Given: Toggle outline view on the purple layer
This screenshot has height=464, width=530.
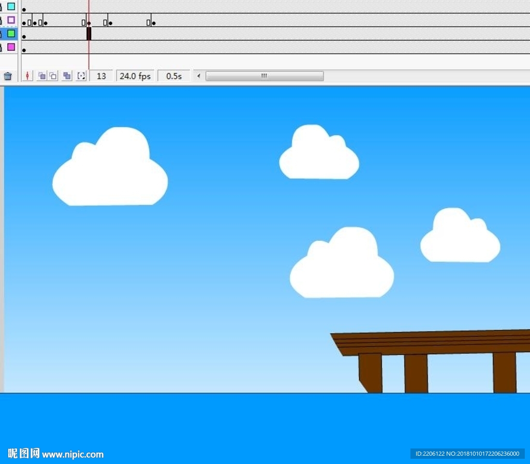Looking at the screenshot, I should pyautogui.click(x=11, y=20).
